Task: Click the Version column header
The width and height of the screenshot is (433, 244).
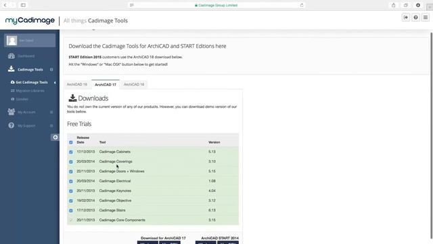Action: pyautogui.click(x=214, y=142)
